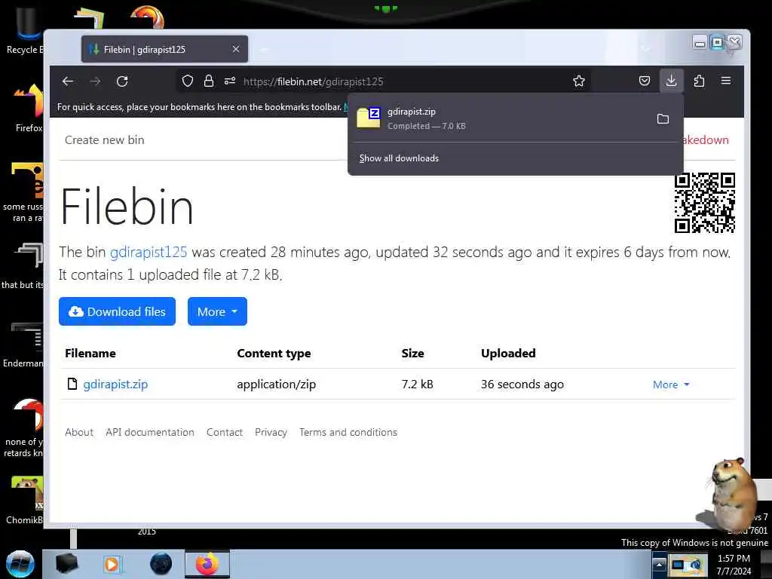Open the API documentation footer link
Screen dimensions: 772x579
(150, 432)
